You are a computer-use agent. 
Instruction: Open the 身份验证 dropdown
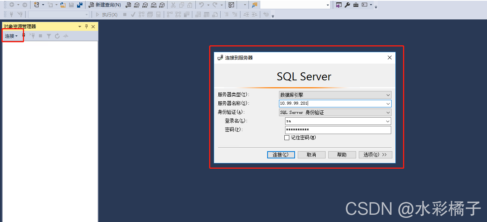(x=388, y=112)
